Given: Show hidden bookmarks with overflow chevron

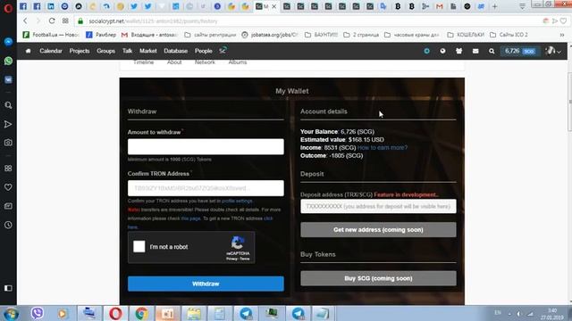Looking at the screenshot, I should pos(562,35).
